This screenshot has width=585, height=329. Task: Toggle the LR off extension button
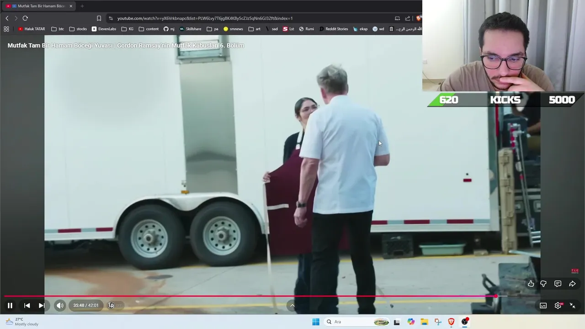coord(115,305)
